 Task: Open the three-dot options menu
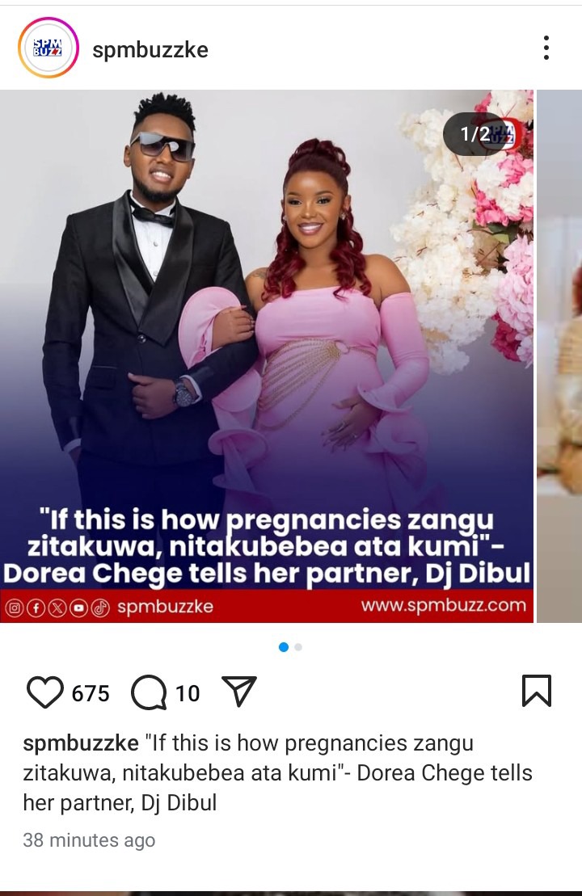click(546, 48)
